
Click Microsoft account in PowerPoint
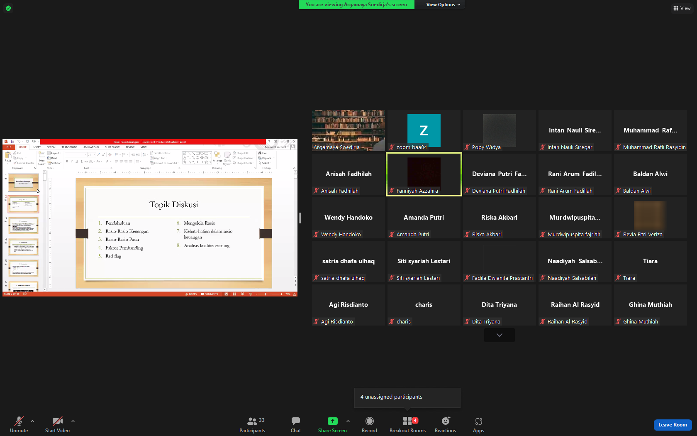coord(276,147)
